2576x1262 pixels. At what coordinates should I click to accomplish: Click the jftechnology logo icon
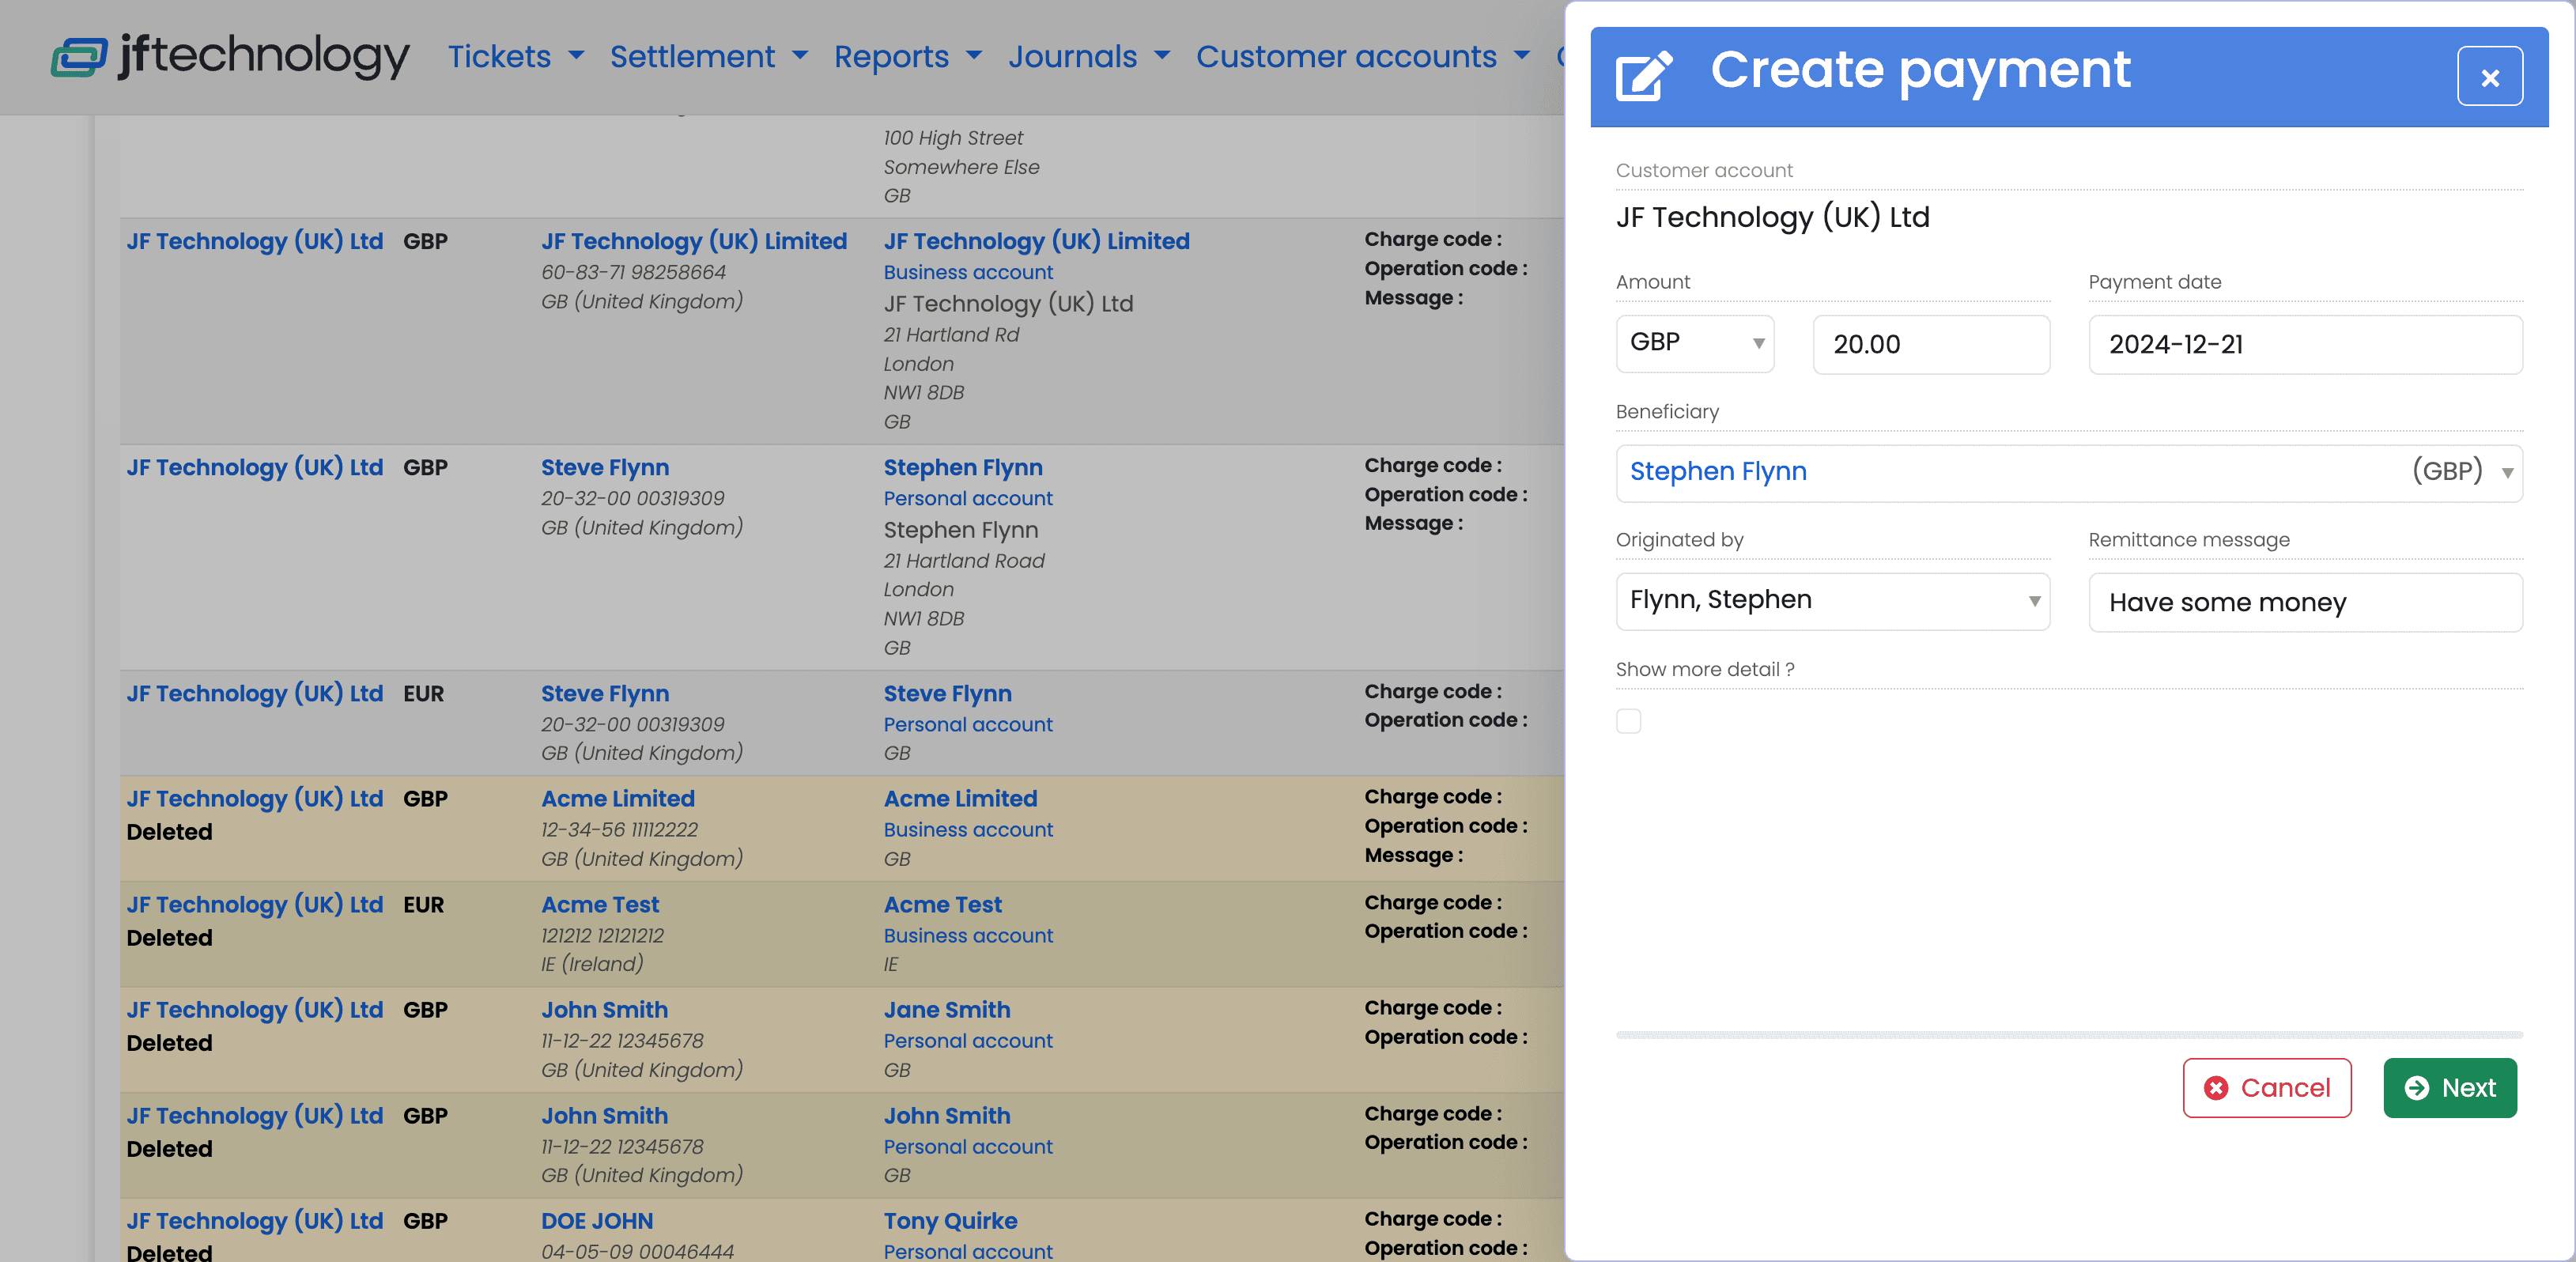[x=79, y=56]
